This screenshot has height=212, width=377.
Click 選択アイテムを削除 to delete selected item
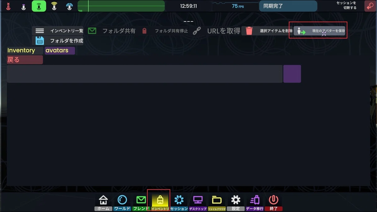tap(276, 31)
